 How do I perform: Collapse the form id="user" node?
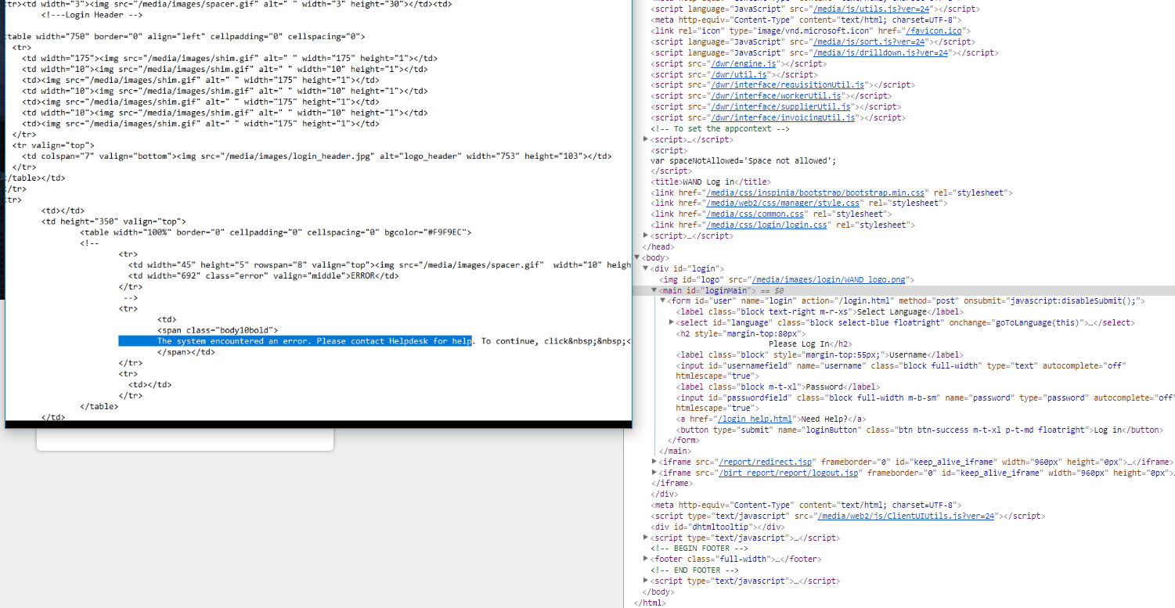(x=662, y=300)
